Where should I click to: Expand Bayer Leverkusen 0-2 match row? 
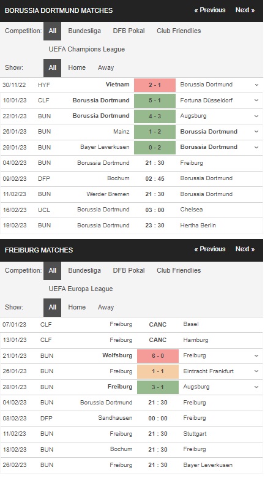(256, 147)
